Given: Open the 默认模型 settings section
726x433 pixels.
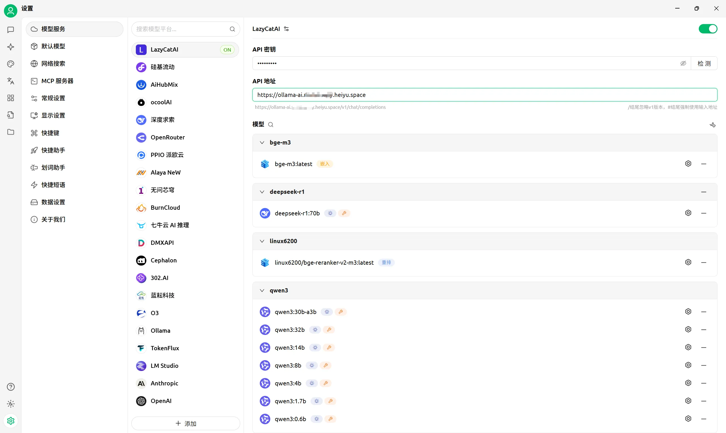Looking at the screenshot, I should pyautogui.click(x=74, y=46).
